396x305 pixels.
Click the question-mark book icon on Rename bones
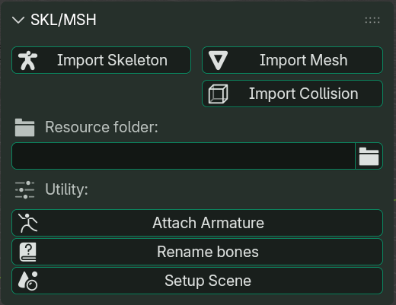(28, 252)
